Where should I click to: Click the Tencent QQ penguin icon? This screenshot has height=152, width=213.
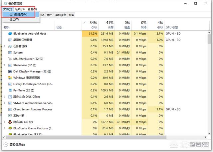click(10, 122)
